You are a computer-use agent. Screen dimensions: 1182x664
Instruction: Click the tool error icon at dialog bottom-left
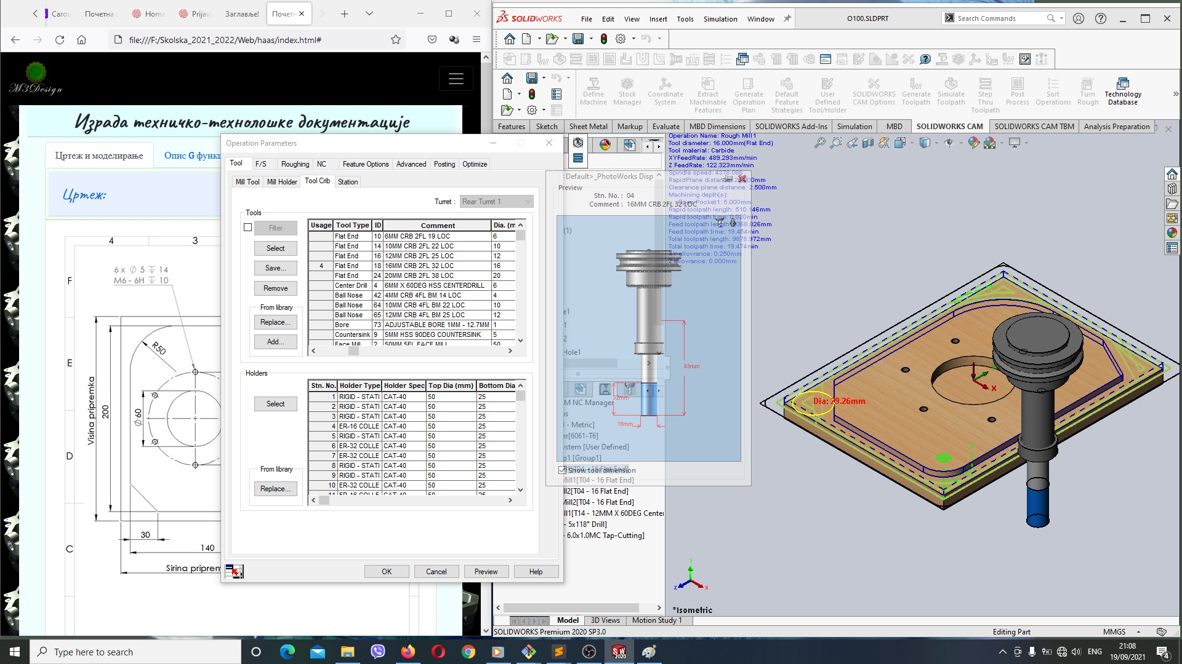point(235,571)
